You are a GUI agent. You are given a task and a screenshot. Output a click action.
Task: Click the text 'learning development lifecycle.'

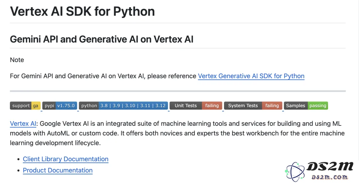56,143
